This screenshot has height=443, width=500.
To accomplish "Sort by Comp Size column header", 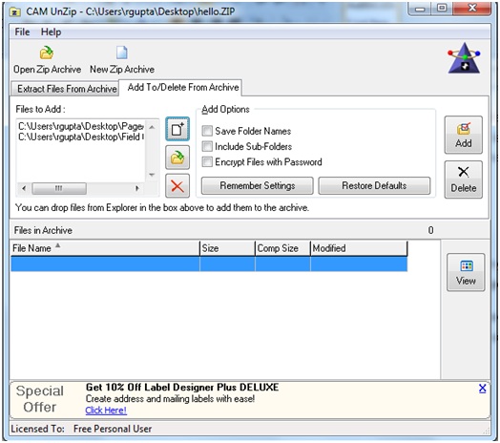I will tap(282, 248).
